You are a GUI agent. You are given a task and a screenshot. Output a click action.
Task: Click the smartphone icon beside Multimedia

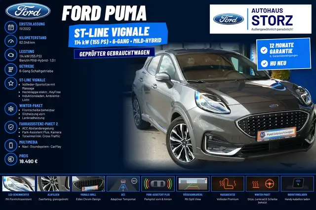(x=11, y=145)
